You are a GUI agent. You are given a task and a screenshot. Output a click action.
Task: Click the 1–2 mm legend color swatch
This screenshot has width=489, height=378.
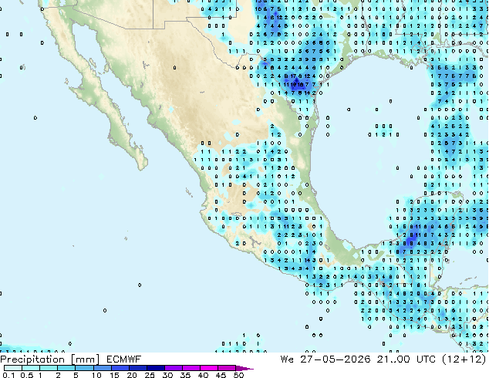[x=49, y=368]
